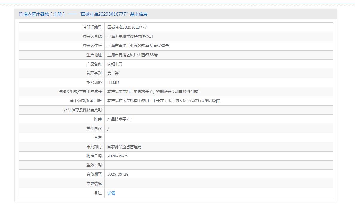The width and height of the screenshot is (355, 209).
Task: Click the 变更情况 label
Action: pos(94,184)
